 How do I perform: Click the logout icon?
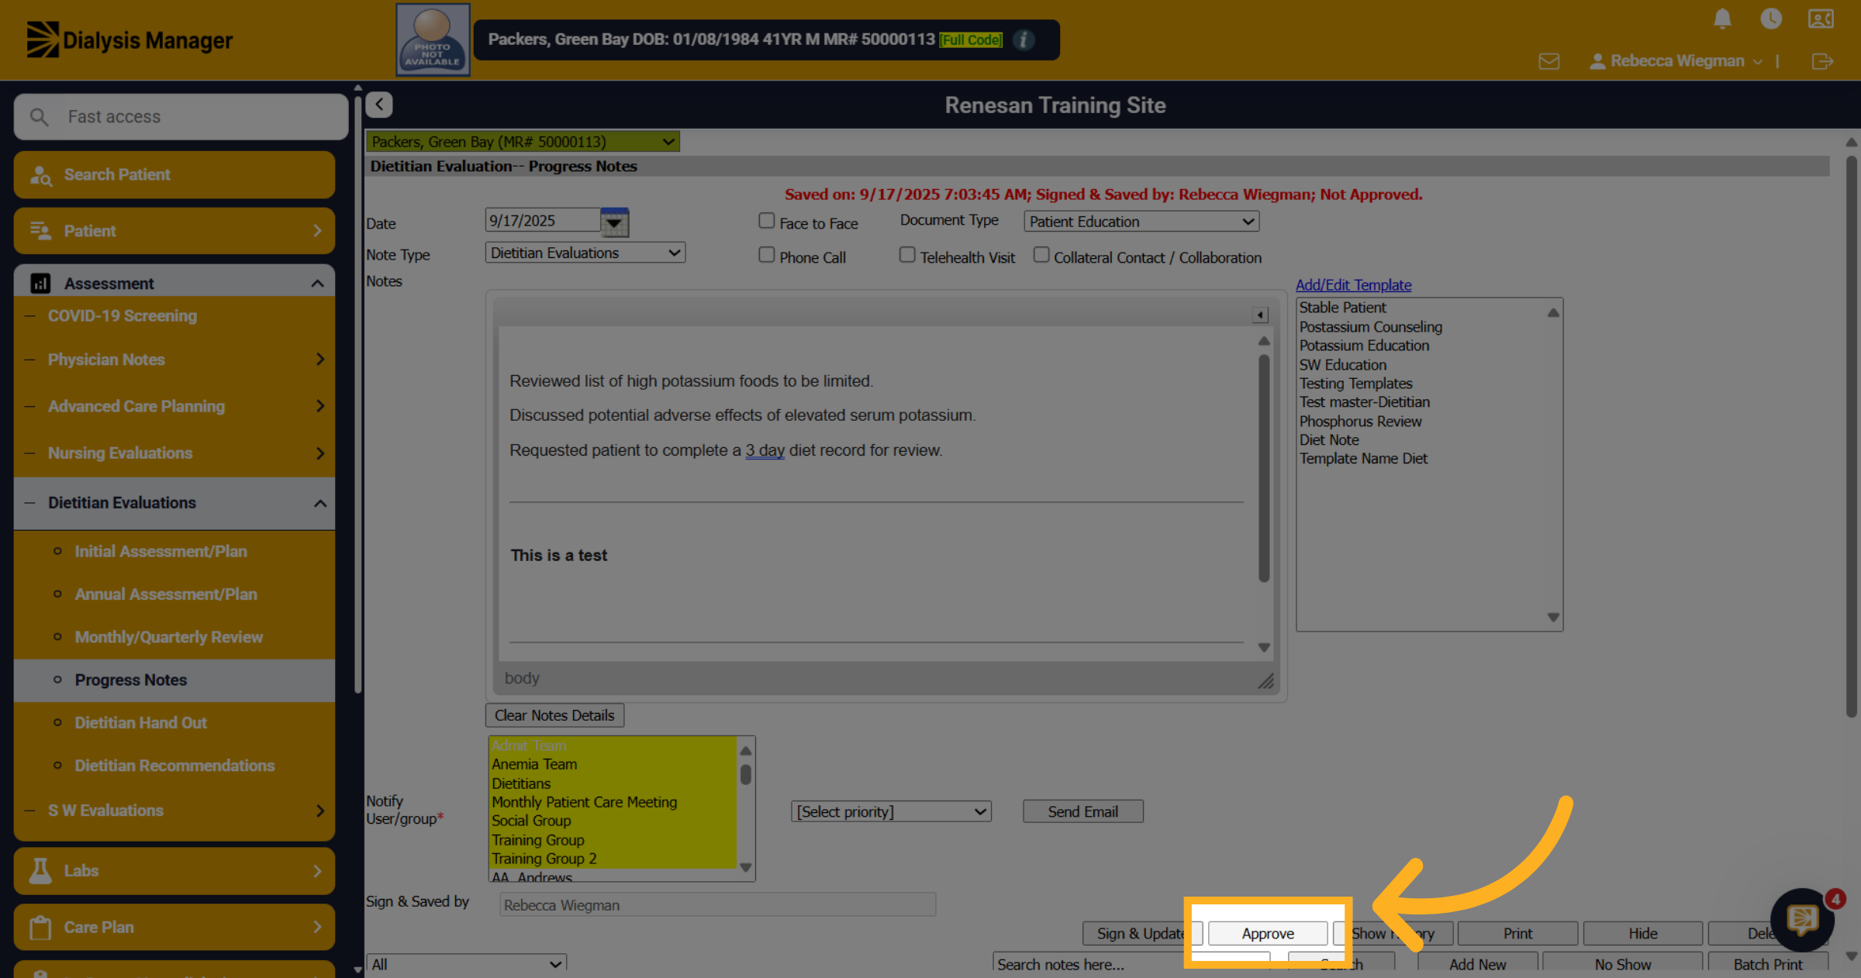point(1822,61)
